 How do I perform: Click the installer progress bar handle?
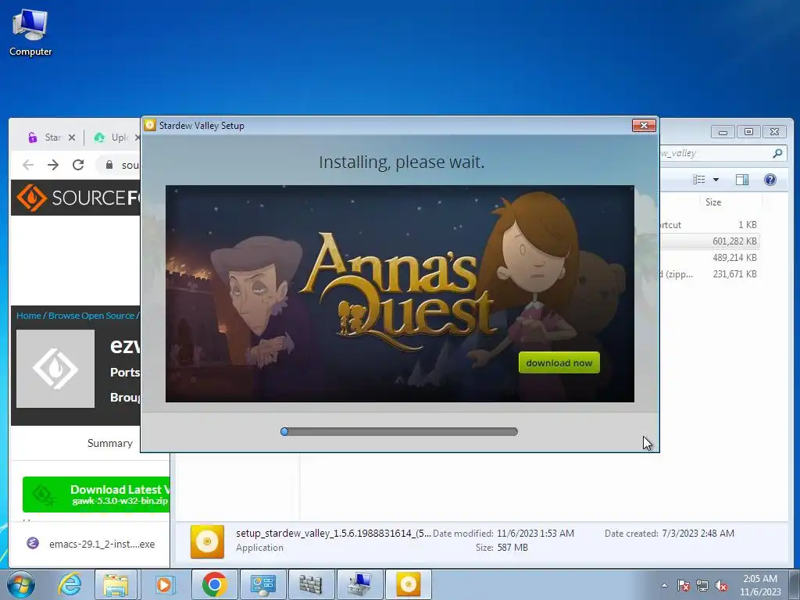tap(284, 431)
